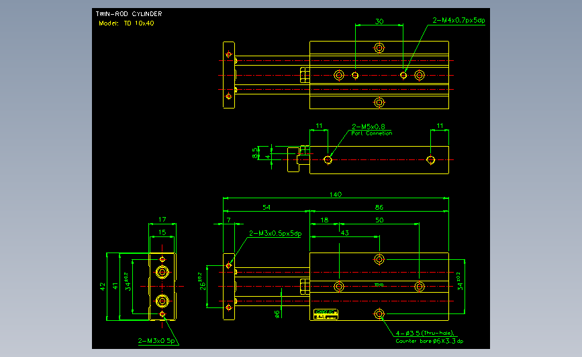Select the 140 overall length dimension
Image resolution: width=582 pixels, height=357 pixels.
pos(336,194)
